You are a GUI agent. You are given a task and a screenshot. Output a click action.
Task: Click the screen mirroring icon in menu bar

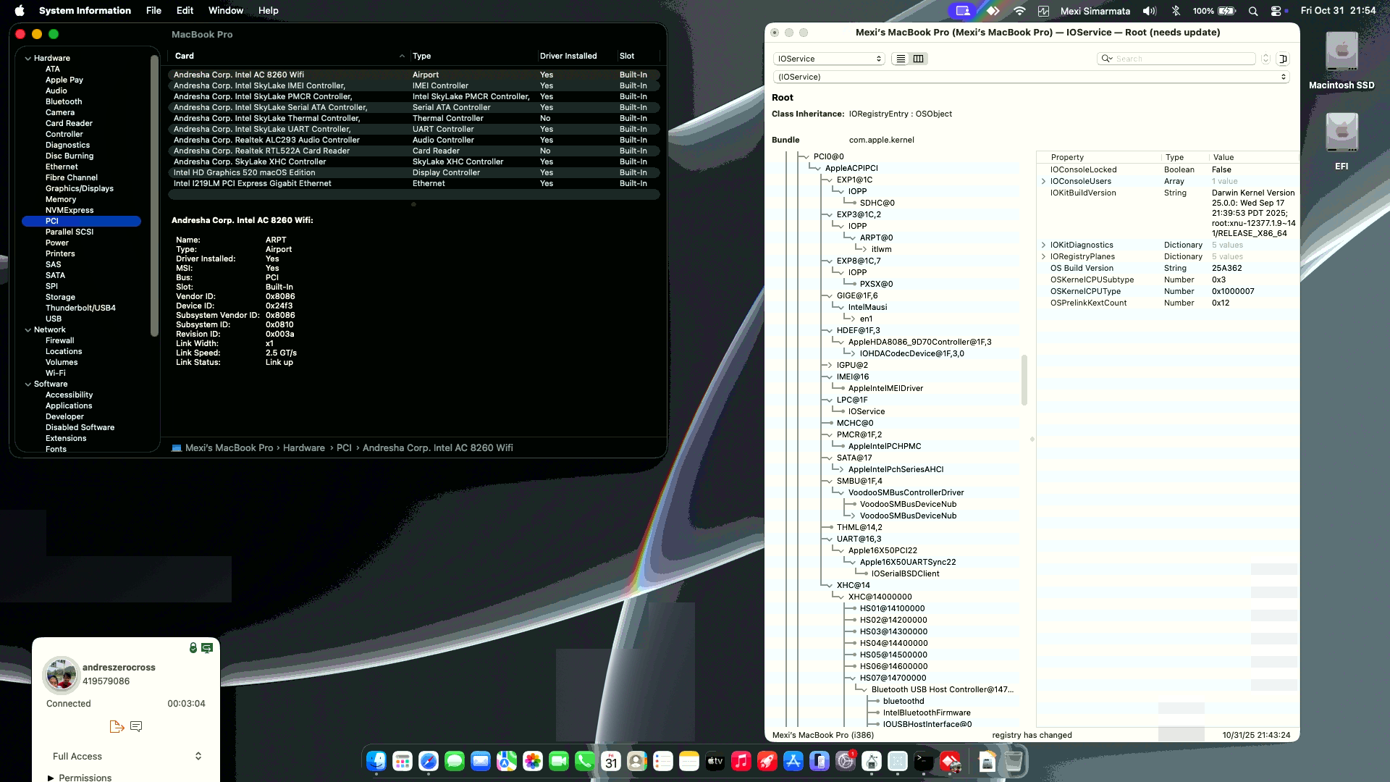click(962, 11)
